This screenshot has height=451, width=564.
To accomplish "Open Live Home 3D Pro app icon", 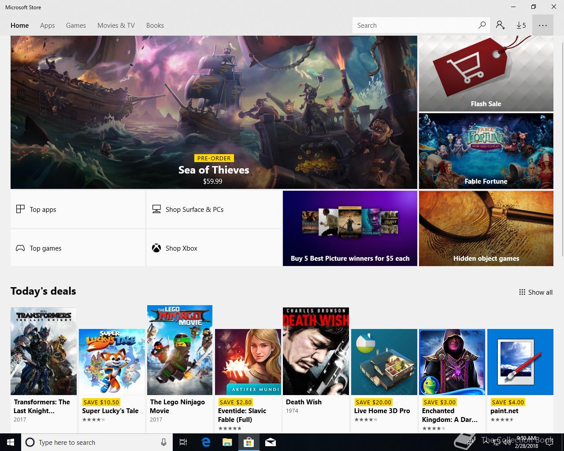I will tap(384, 362).
